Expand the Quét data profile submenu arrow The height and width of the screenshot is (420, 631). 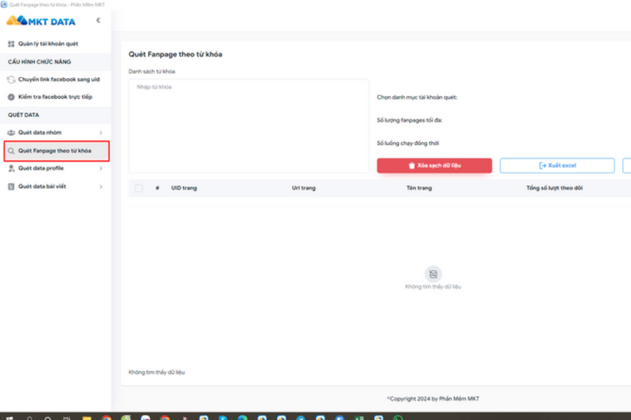[x=101, y=169]
